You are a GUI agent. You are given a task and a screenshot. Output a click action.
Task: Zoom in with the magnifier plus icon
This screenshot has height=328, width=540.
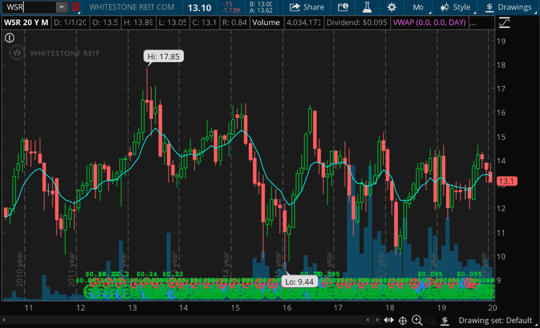417,320
